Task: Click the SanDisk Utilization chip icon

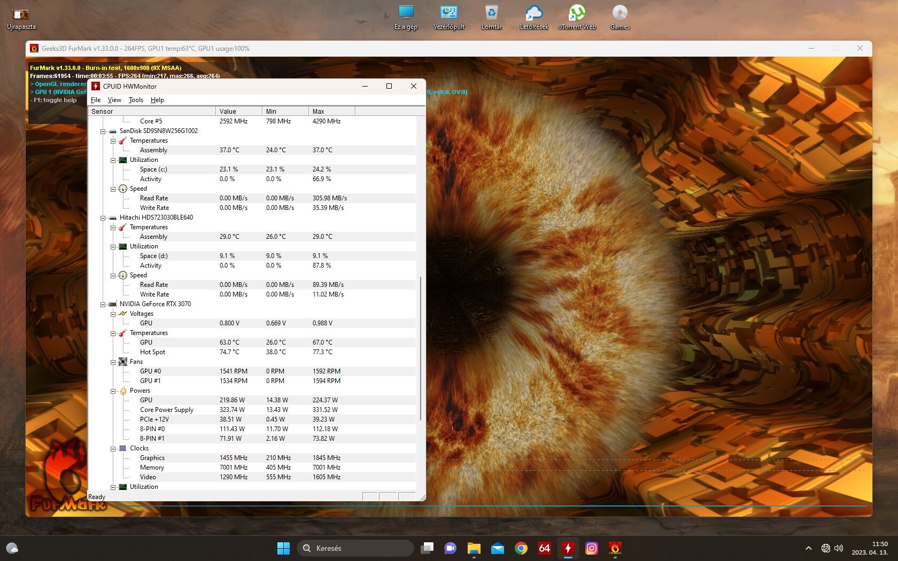Action: click(x=122, y=160)
